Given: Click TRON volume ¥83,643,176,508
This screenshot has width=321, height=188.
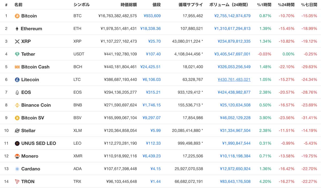Looking at the screenshot, I should tap(235, 182).
